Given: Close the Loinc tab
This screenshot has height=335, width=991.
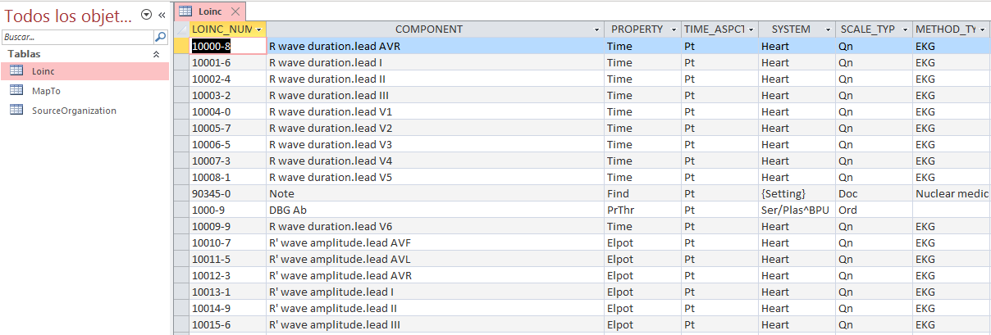Looking at the screenshot, I should click(235, 11).
